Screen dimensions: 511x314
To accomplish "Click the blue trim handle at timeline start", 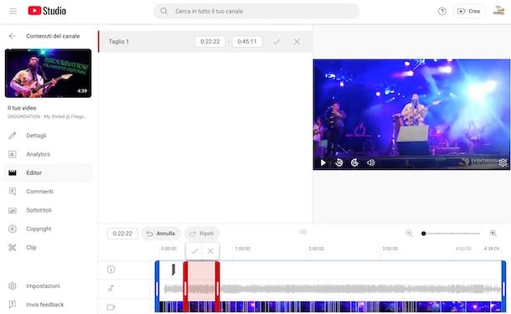I will coord(157,287).
